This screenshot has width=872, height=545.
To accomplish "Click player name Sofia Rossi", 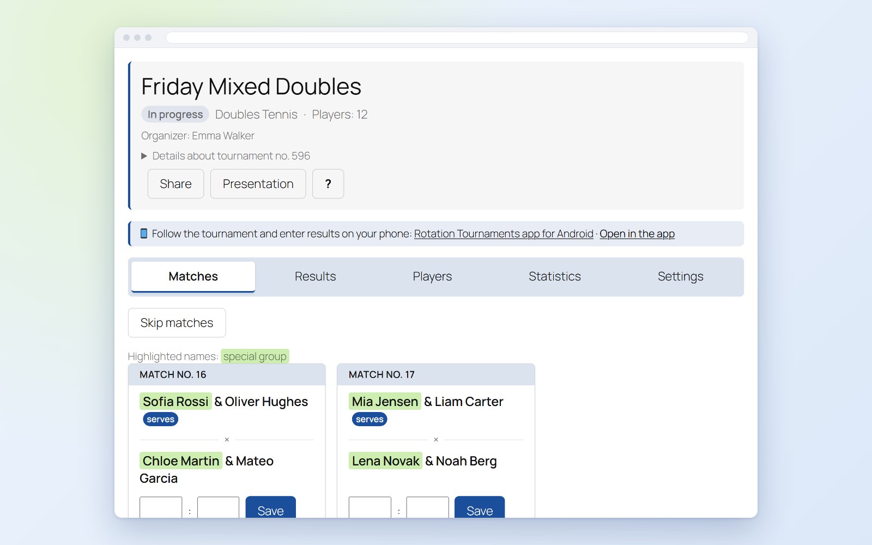I will pos(175,402).
